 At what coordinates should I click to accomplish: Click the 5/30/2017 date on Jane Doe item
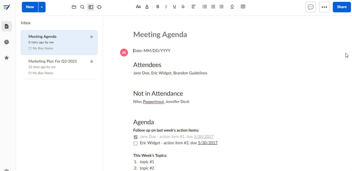point(204,137)
